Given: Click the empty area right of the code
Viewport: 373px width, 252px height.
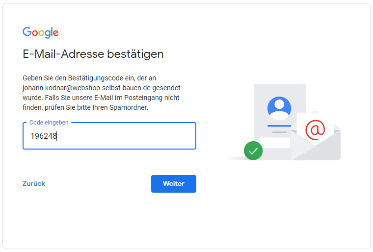Looking at the screenshot, I should (126, 136).
